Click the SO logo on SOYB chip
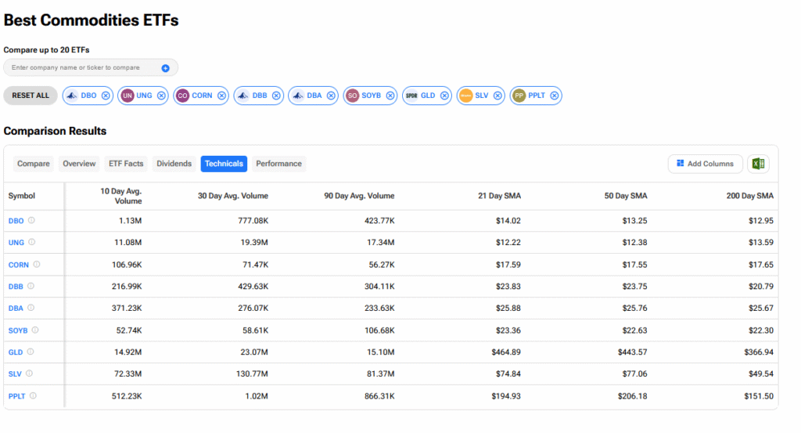801x433 pixels. 353,96
